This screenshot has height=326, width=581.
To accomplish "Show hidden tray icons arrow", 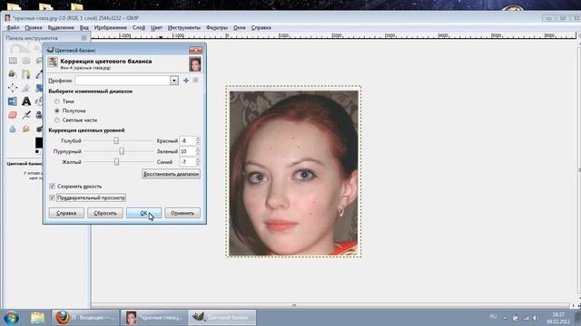I will coord(505,318).
